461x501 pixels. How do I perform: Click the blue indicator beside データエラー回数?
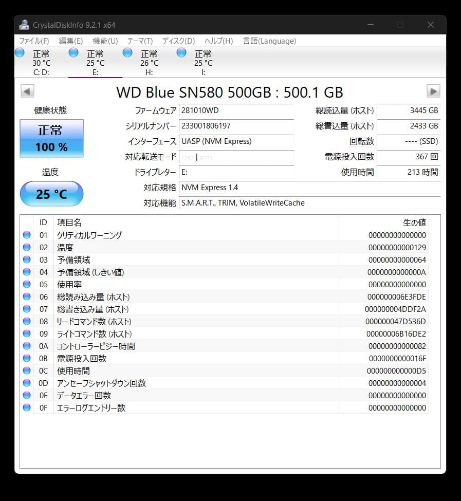(26, 395)
